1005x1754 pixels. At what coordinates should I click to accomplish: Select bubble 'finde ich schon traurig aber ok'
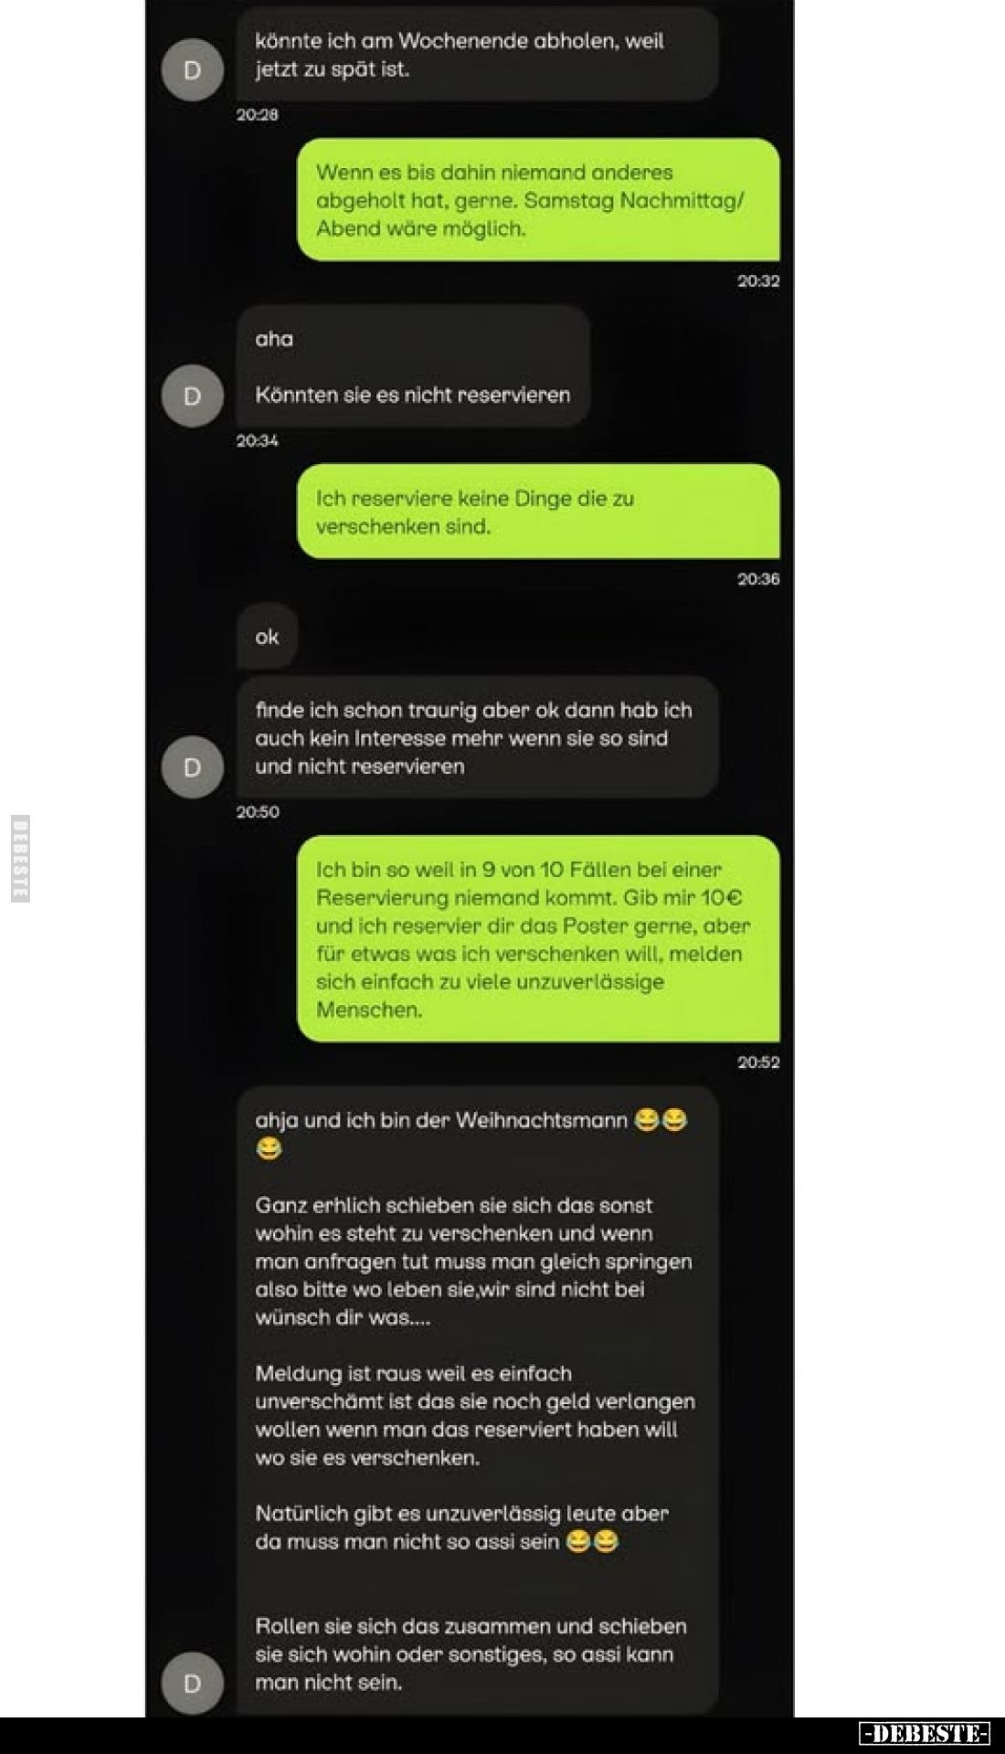[x=477, y=737]
